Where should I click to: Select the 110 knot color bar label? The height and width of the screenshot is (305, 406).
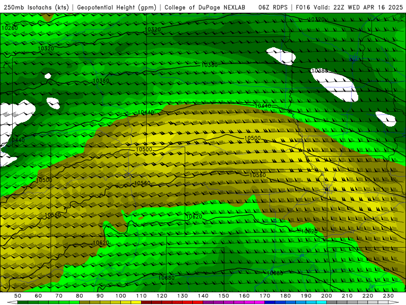coord(142,296)
